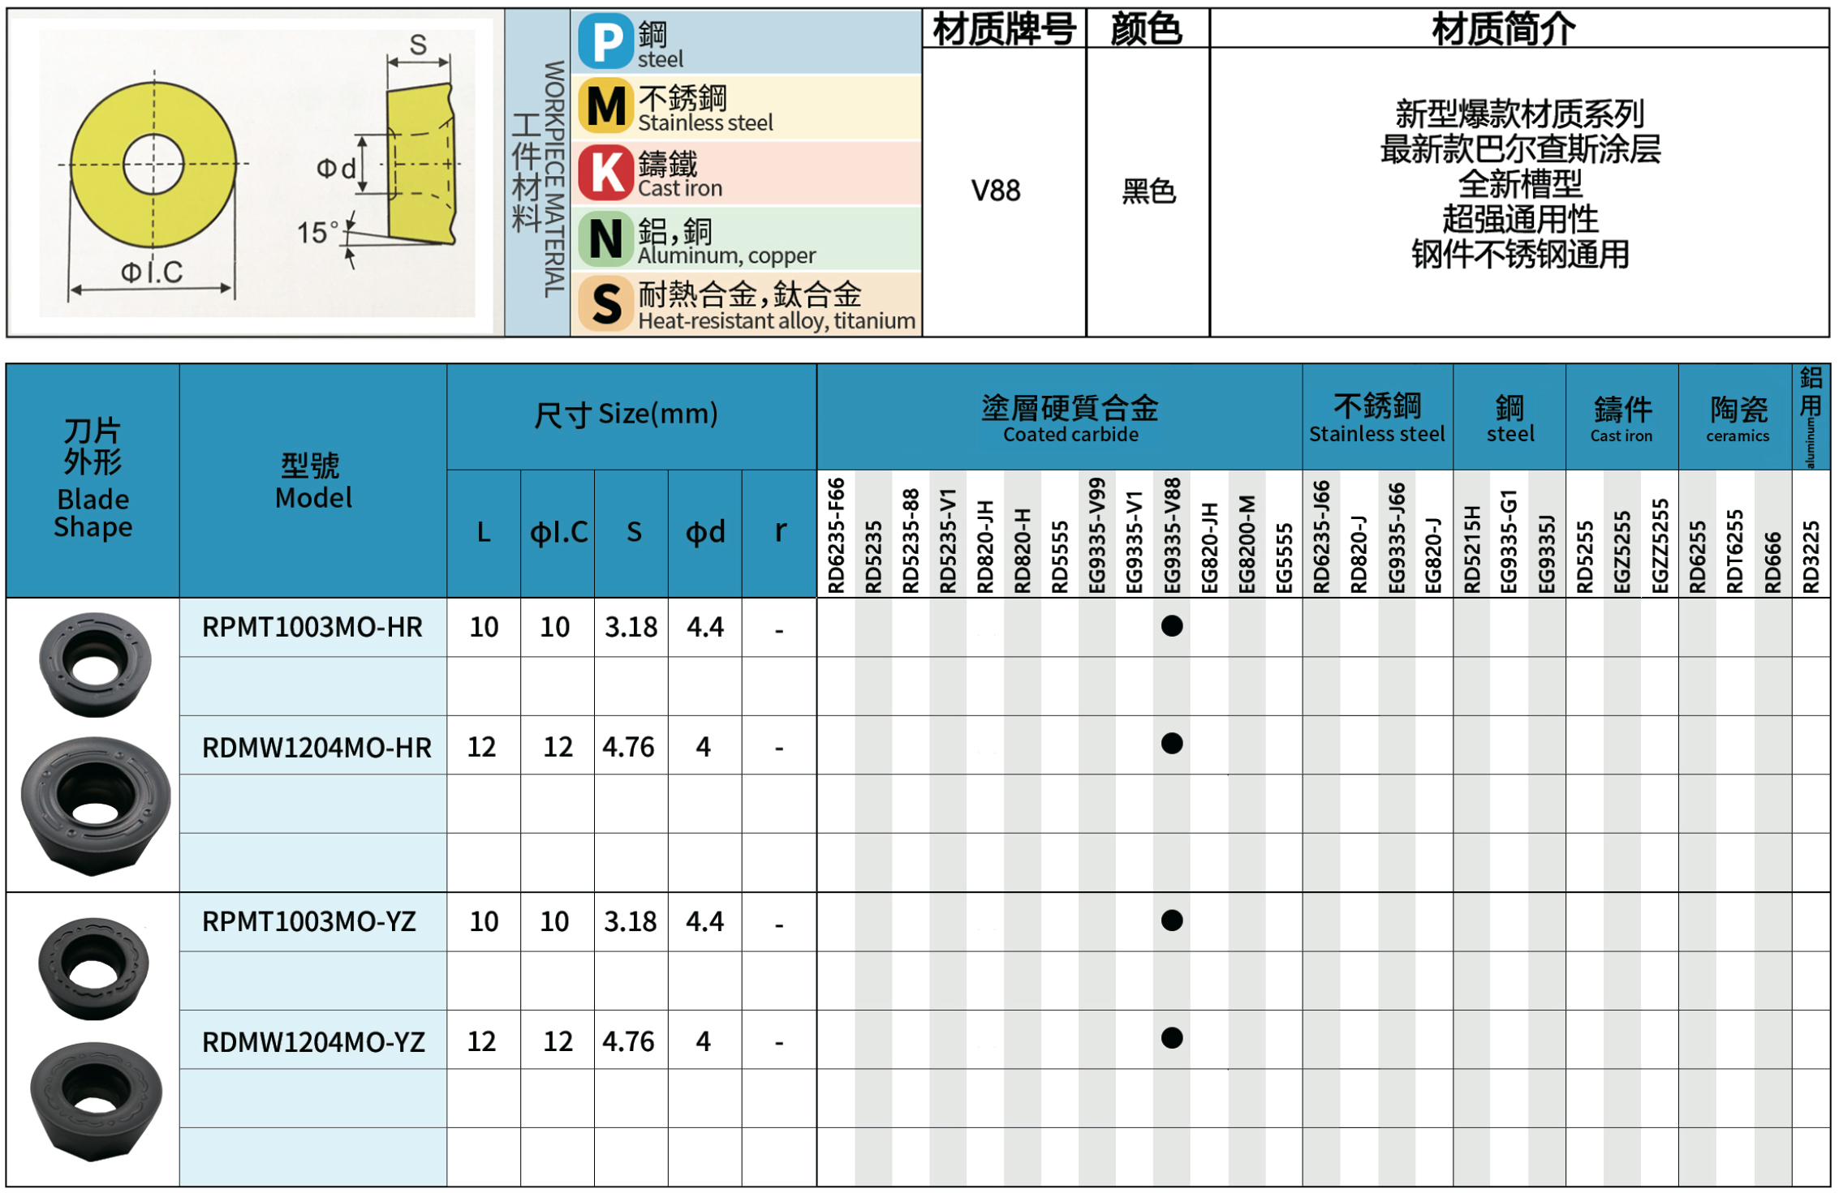The width and height of the screenshot is (1839, 1193).
Task: Select the Coated carbide column group header
Action: pyautogui.click(x=1070, y=418)
